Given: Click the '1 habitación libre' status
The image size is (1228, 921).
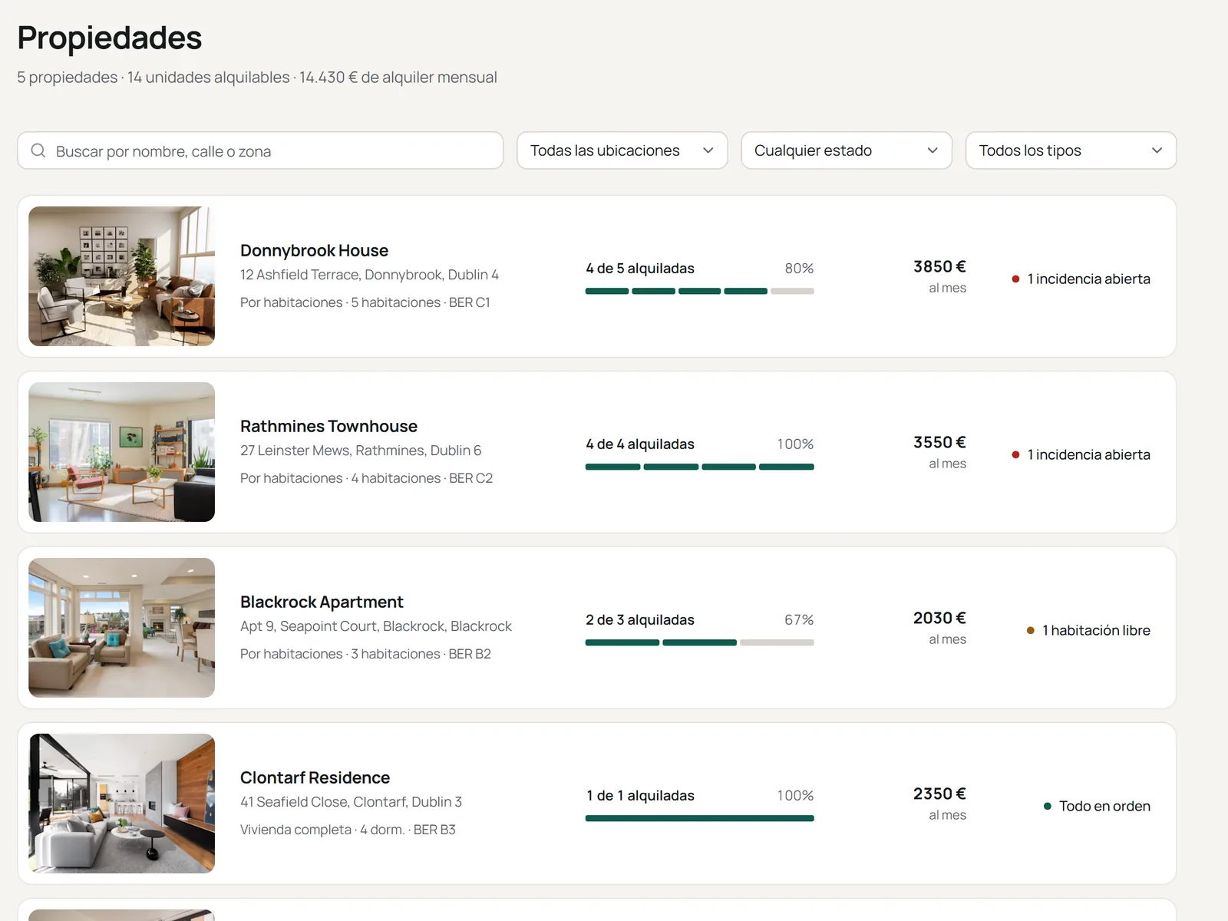Looking at the screenshot, I should click(x=1088, y=630).
